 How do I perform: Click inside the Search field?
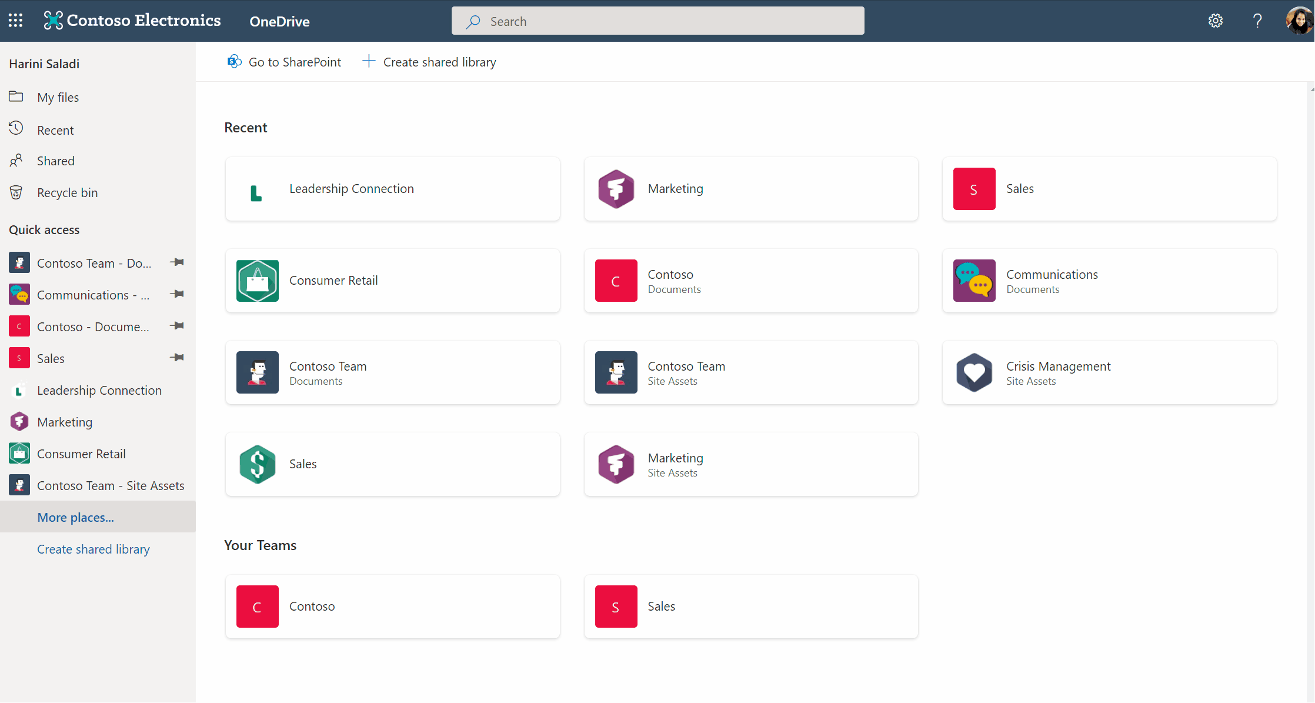click(x=657, y=21)
